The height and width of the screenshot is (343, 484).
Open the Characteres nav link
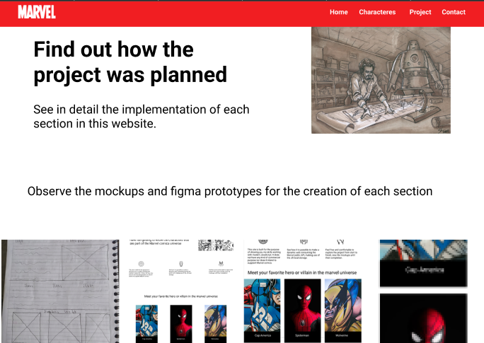click(x=377, y=12)
